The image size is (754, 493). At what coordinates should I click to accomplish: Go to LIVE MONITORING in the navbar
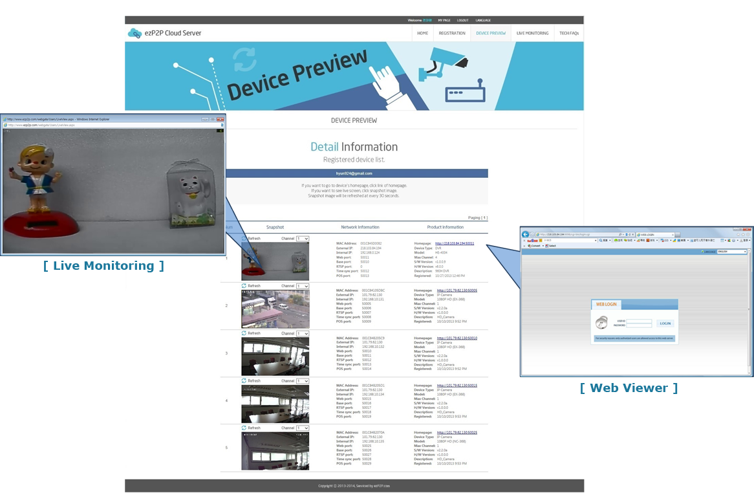pyautogui.click(x=532, y=33)
